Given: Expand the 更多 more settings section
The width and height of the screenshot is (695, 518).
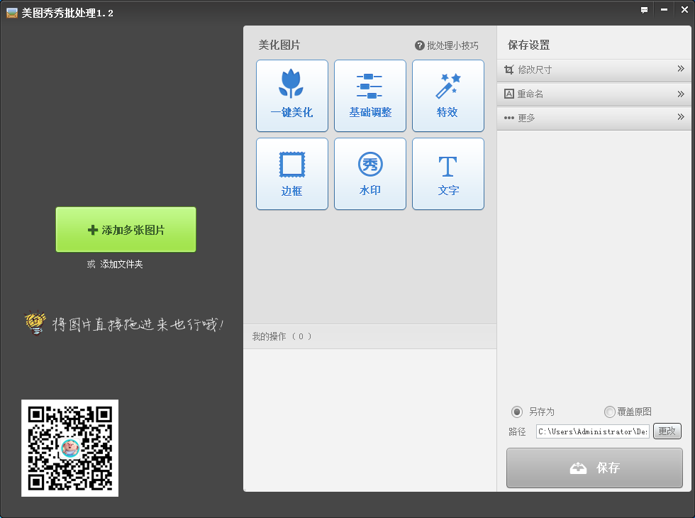Looking at the screenshot, I should 594,118.
